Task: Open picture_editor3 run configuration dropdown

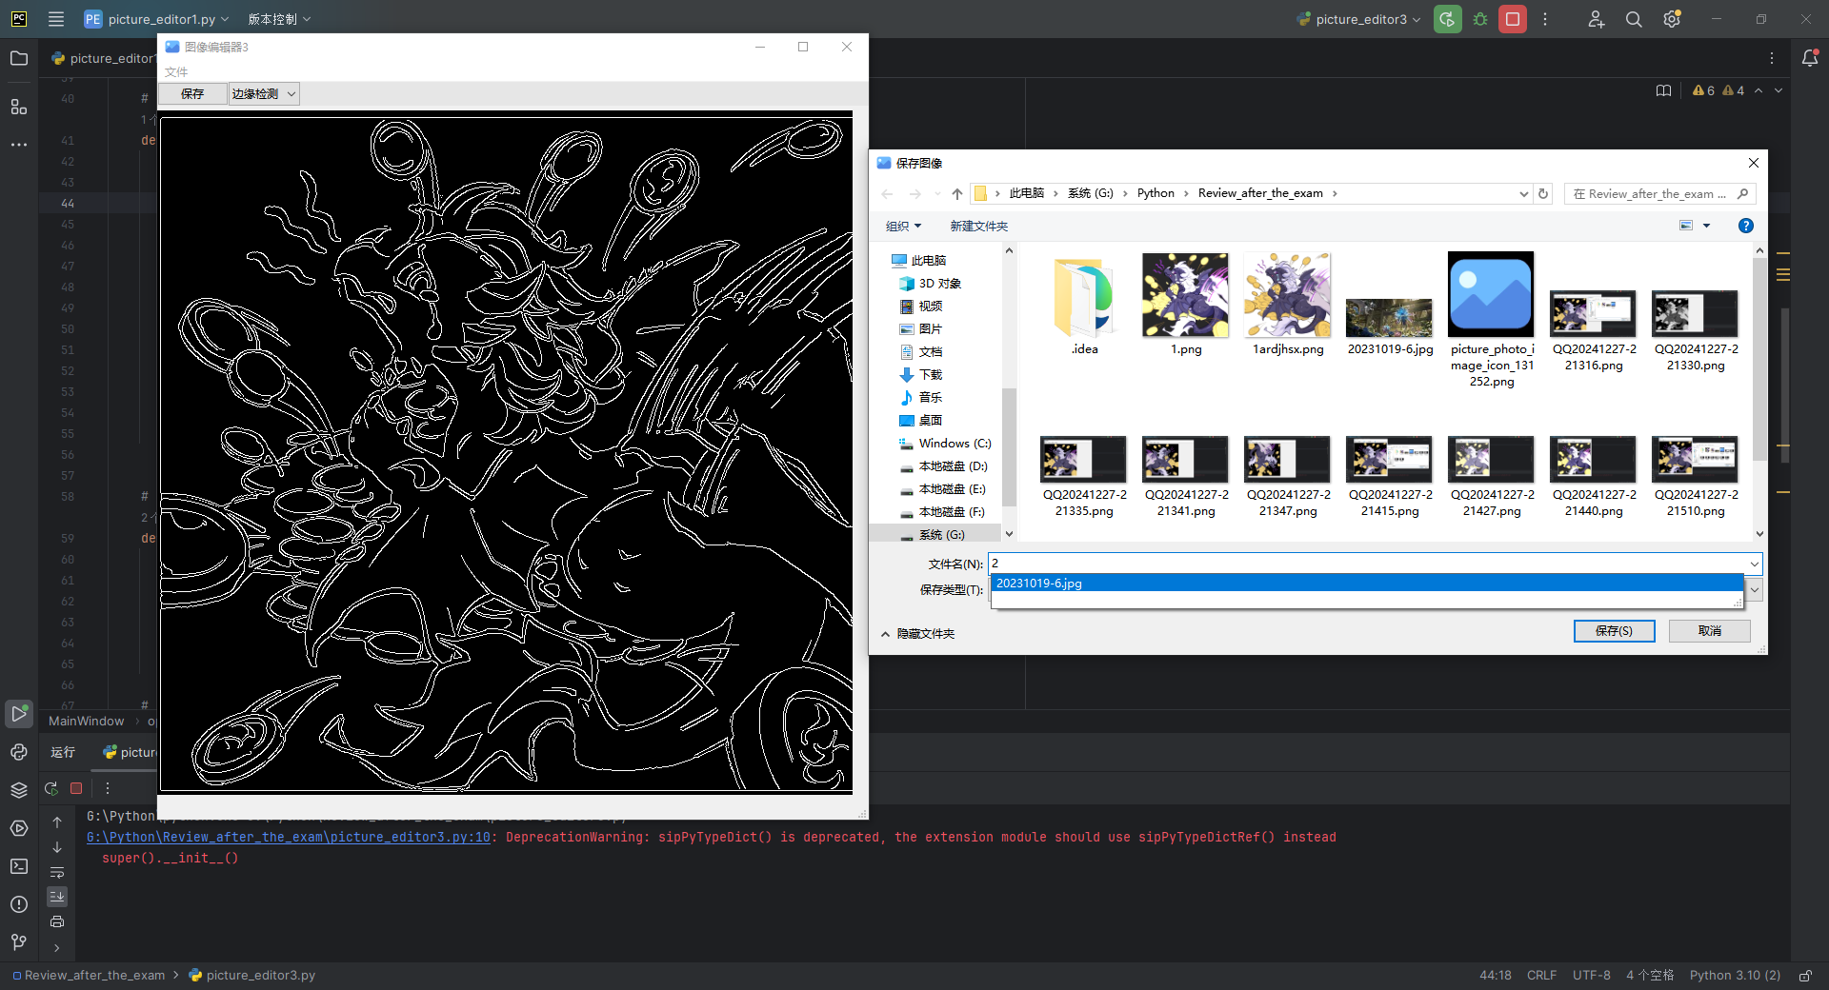Action: 1359,19
